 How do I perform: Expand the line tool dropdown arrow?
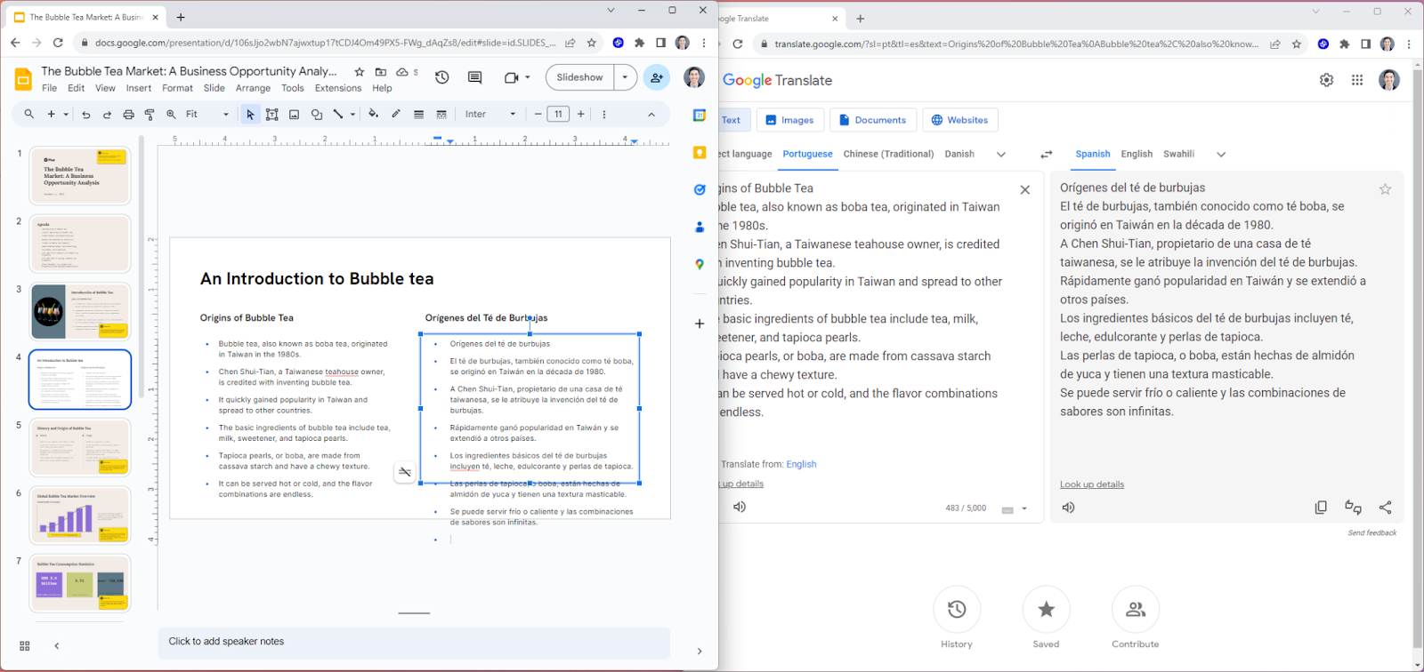(352, 114)
